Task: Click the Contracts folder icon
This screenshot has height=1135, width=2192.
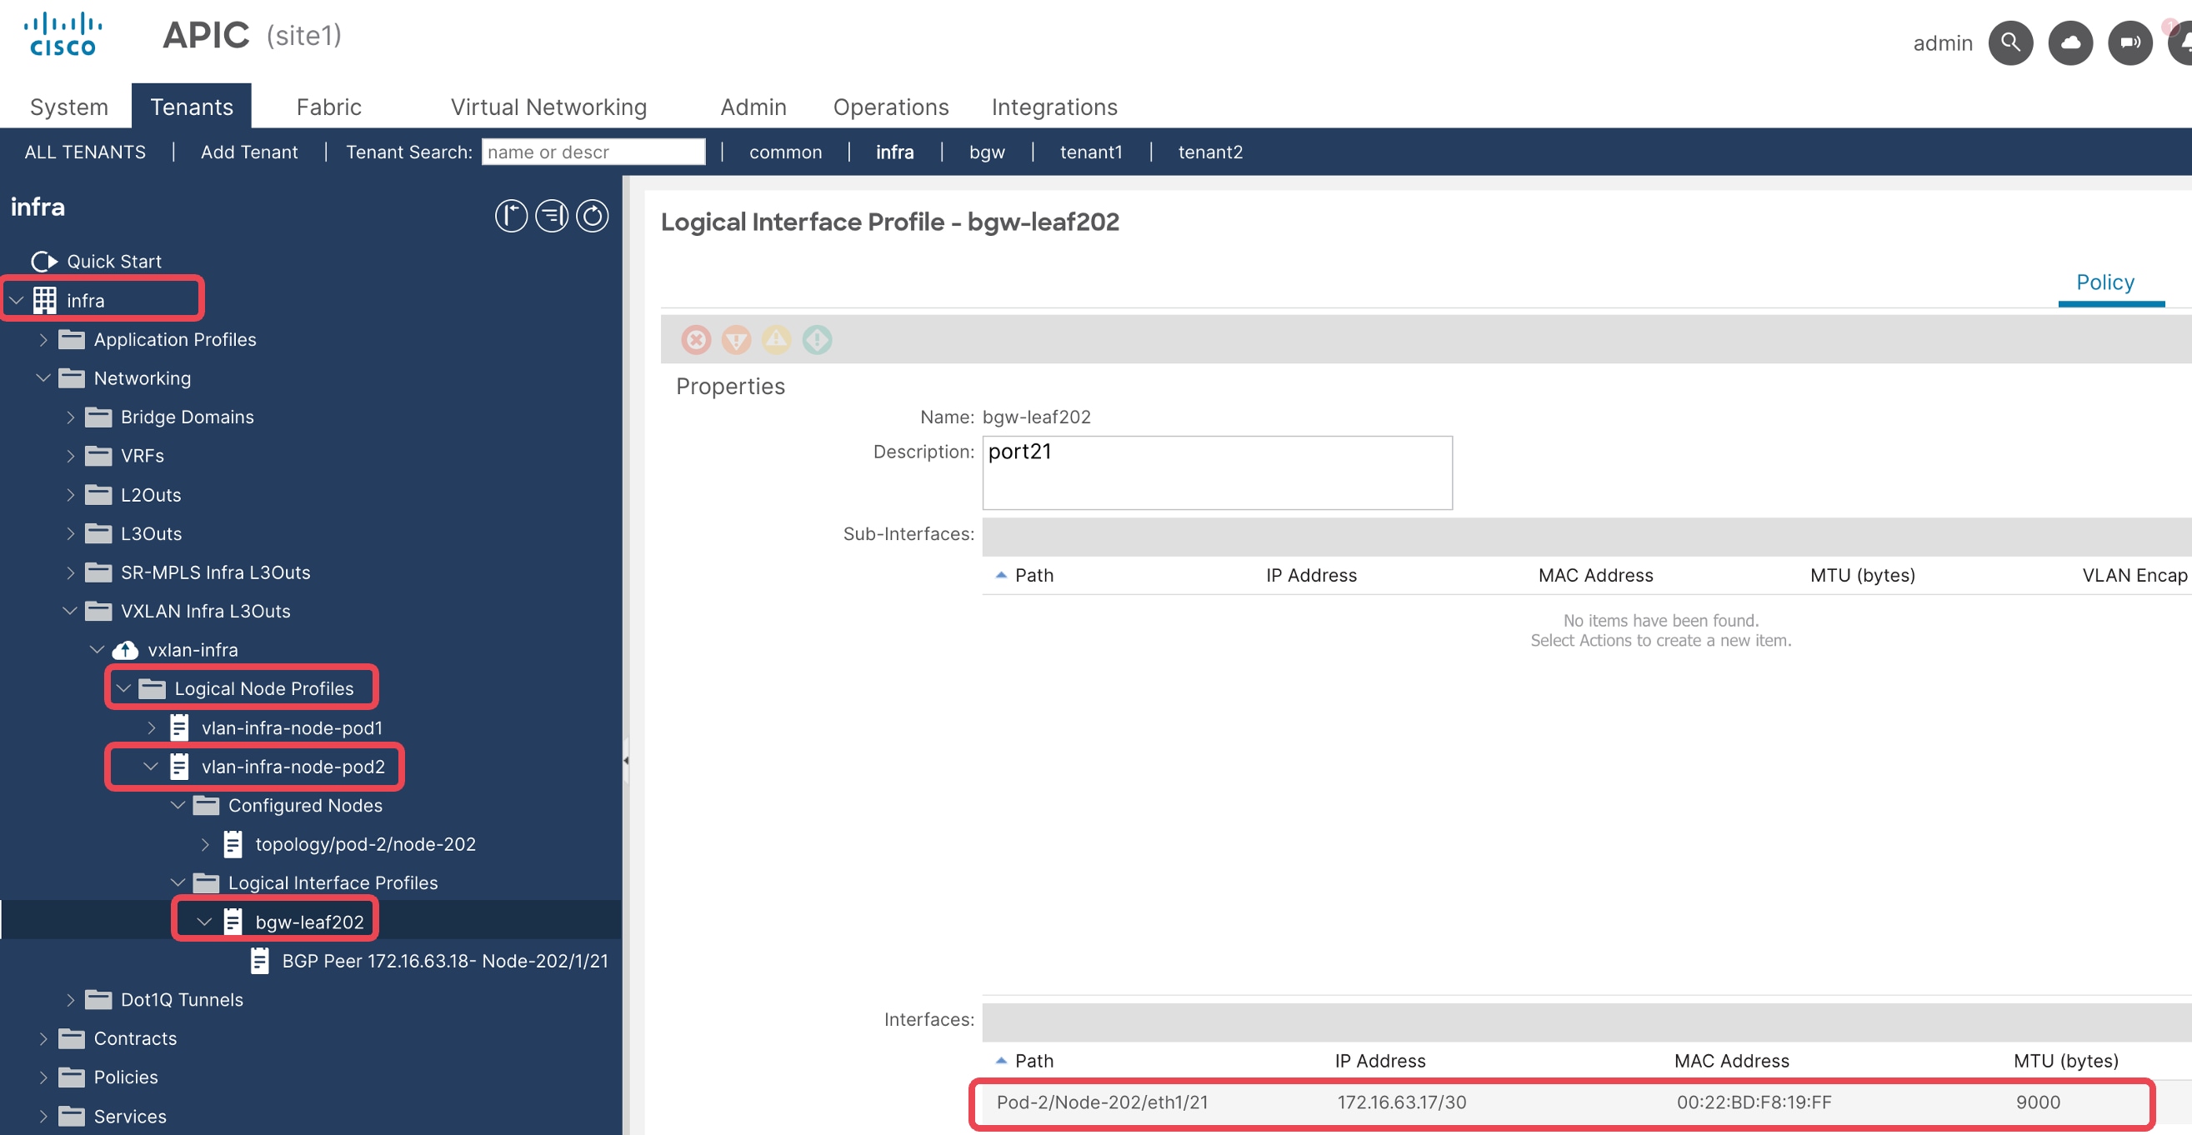Action: pyautogui.click(x=72, y=1038)
